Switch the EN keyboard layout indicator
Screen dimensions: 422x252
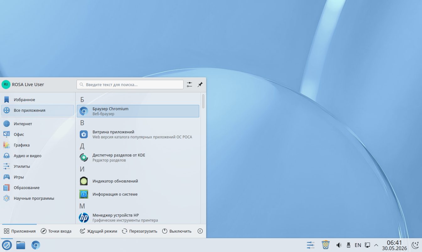(358, 245)
